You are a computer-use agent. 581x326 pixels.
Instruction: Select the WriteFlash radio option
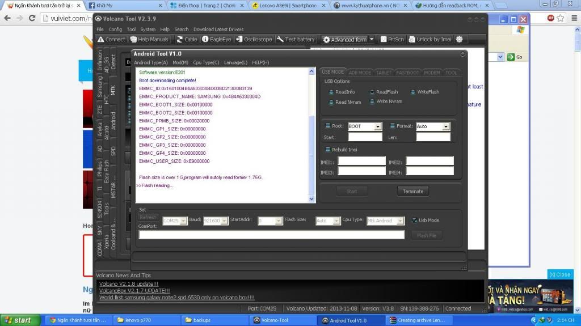pos(413,92)
